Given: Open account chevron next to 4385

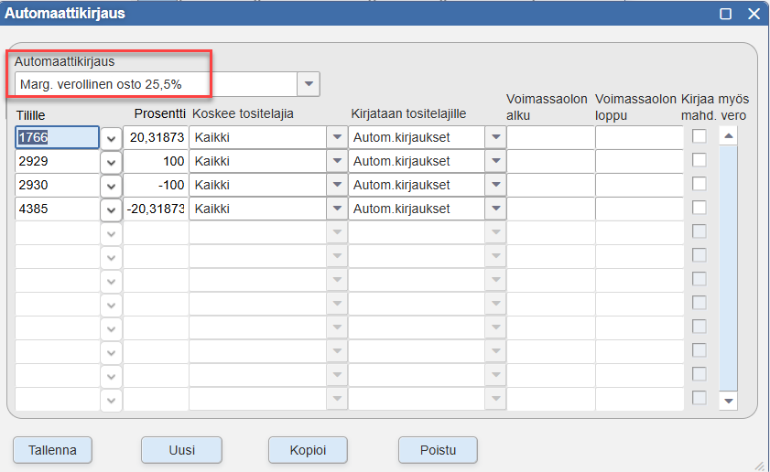Looking at the screenshot, I should pos(111,209).
